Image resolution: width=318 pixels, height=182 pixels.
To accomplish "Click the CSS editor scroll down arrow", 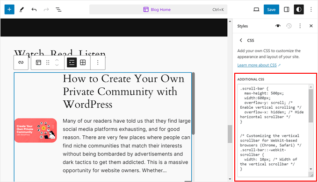I will pyautogui.click(x=311, y=169).
